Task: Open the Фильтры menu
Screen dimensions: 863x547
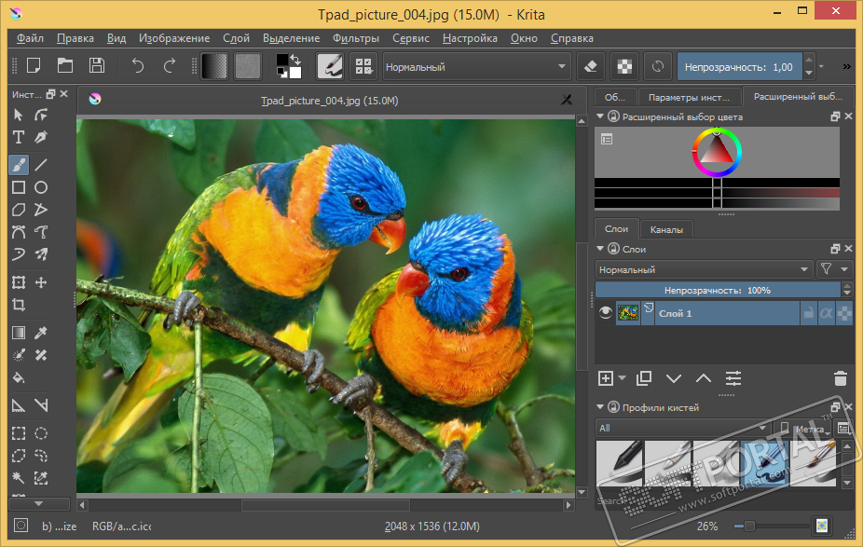Action: pyautogui.click(x=355, y=38)
